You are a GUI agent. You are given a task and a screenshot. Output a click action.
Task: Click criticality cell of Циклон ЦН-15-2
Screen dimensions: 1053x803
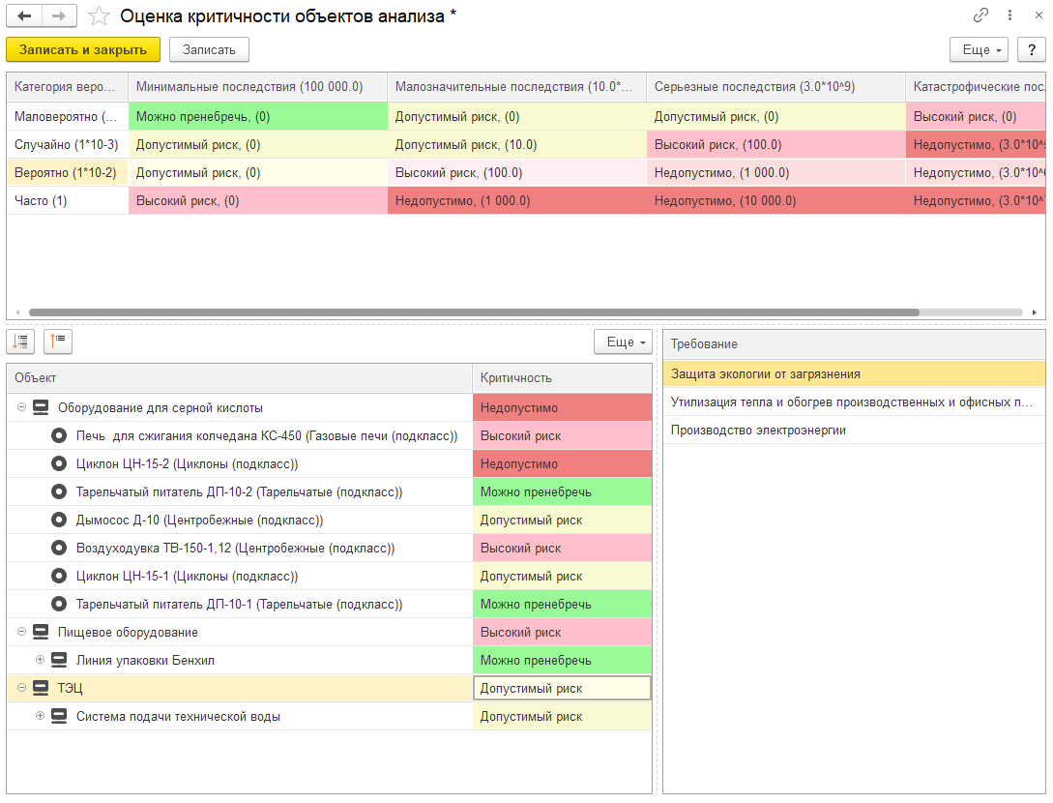click(562, 463)
